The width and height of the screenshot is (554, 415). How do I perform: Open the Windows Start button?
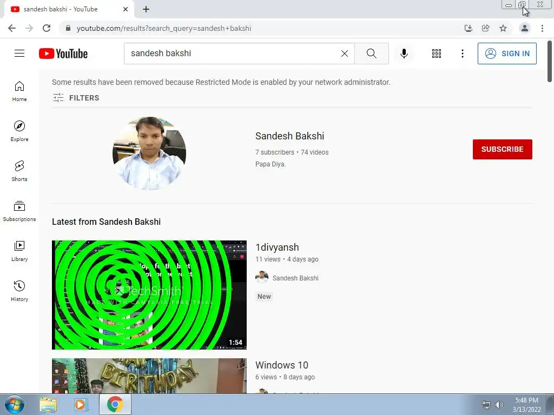tap(15, 404)
